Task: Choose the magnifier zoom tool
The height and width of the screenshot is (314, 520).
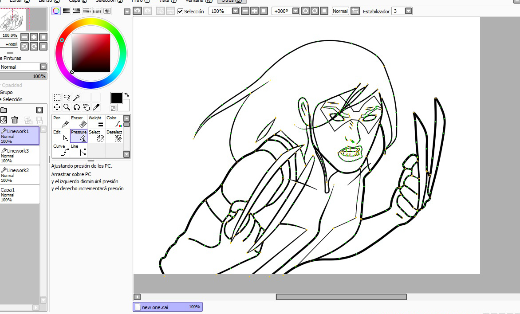Action: click(x=67, y=107)
